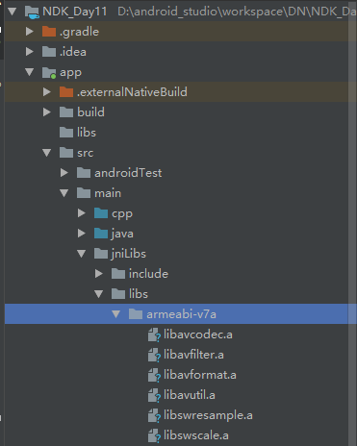This screenshot has width=357, height=446.
Task: Click the libs folder icon under app
Action: 66,133
